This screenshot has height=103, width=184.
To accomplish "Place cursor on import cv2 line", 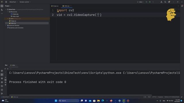I will [65, 10].
